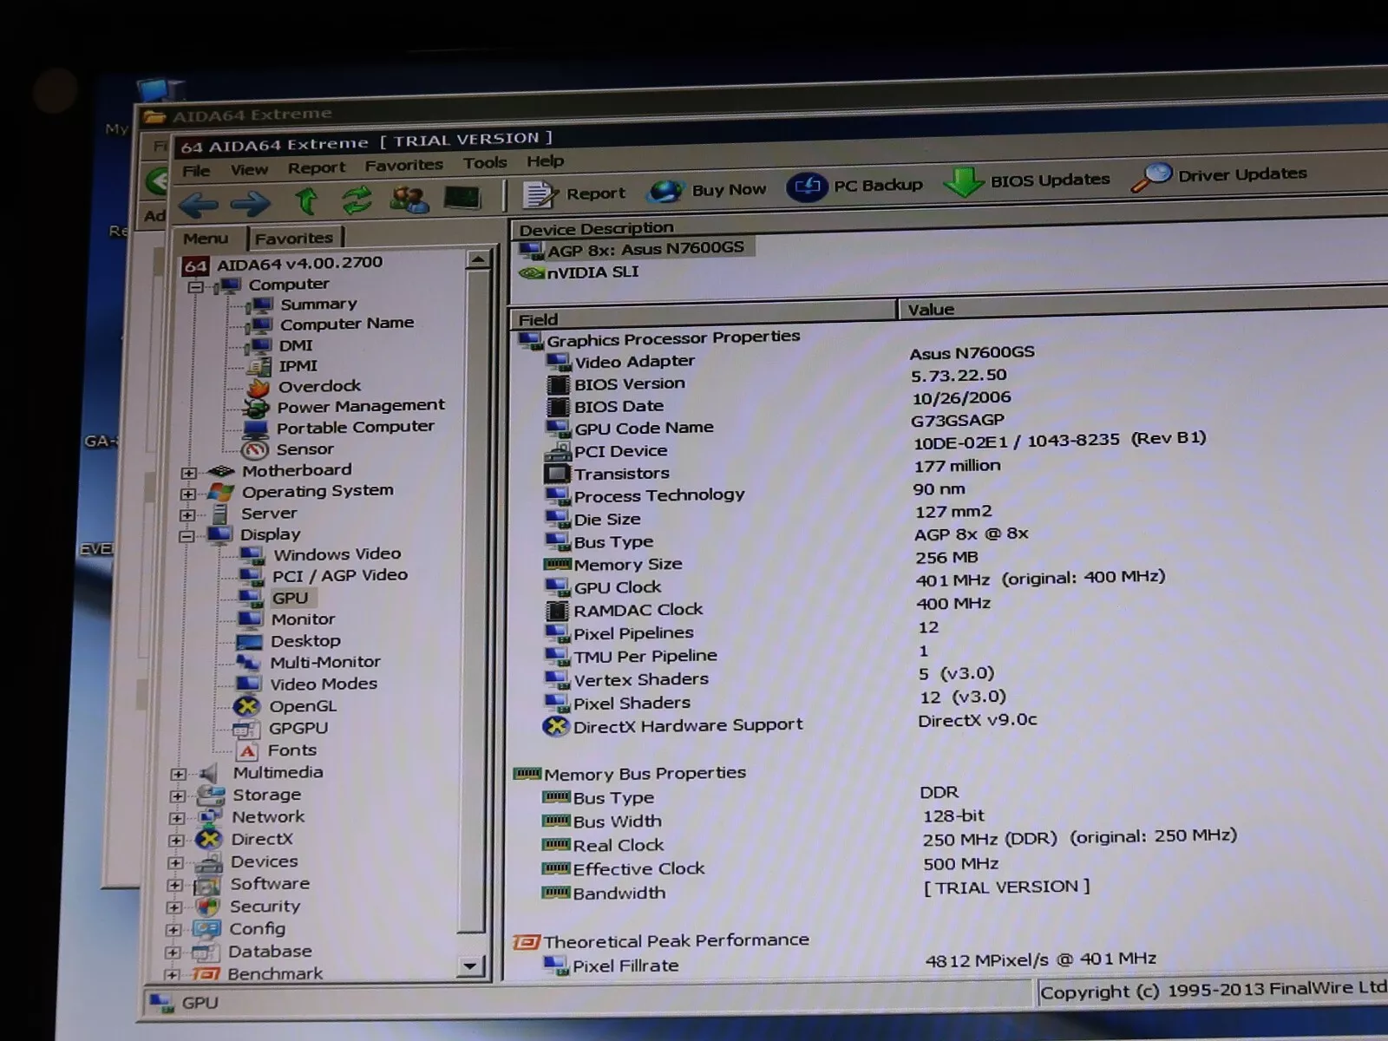Click the Database icon in tree
The width and height of the screenshot is (1388, 1041).
(205, 953)
